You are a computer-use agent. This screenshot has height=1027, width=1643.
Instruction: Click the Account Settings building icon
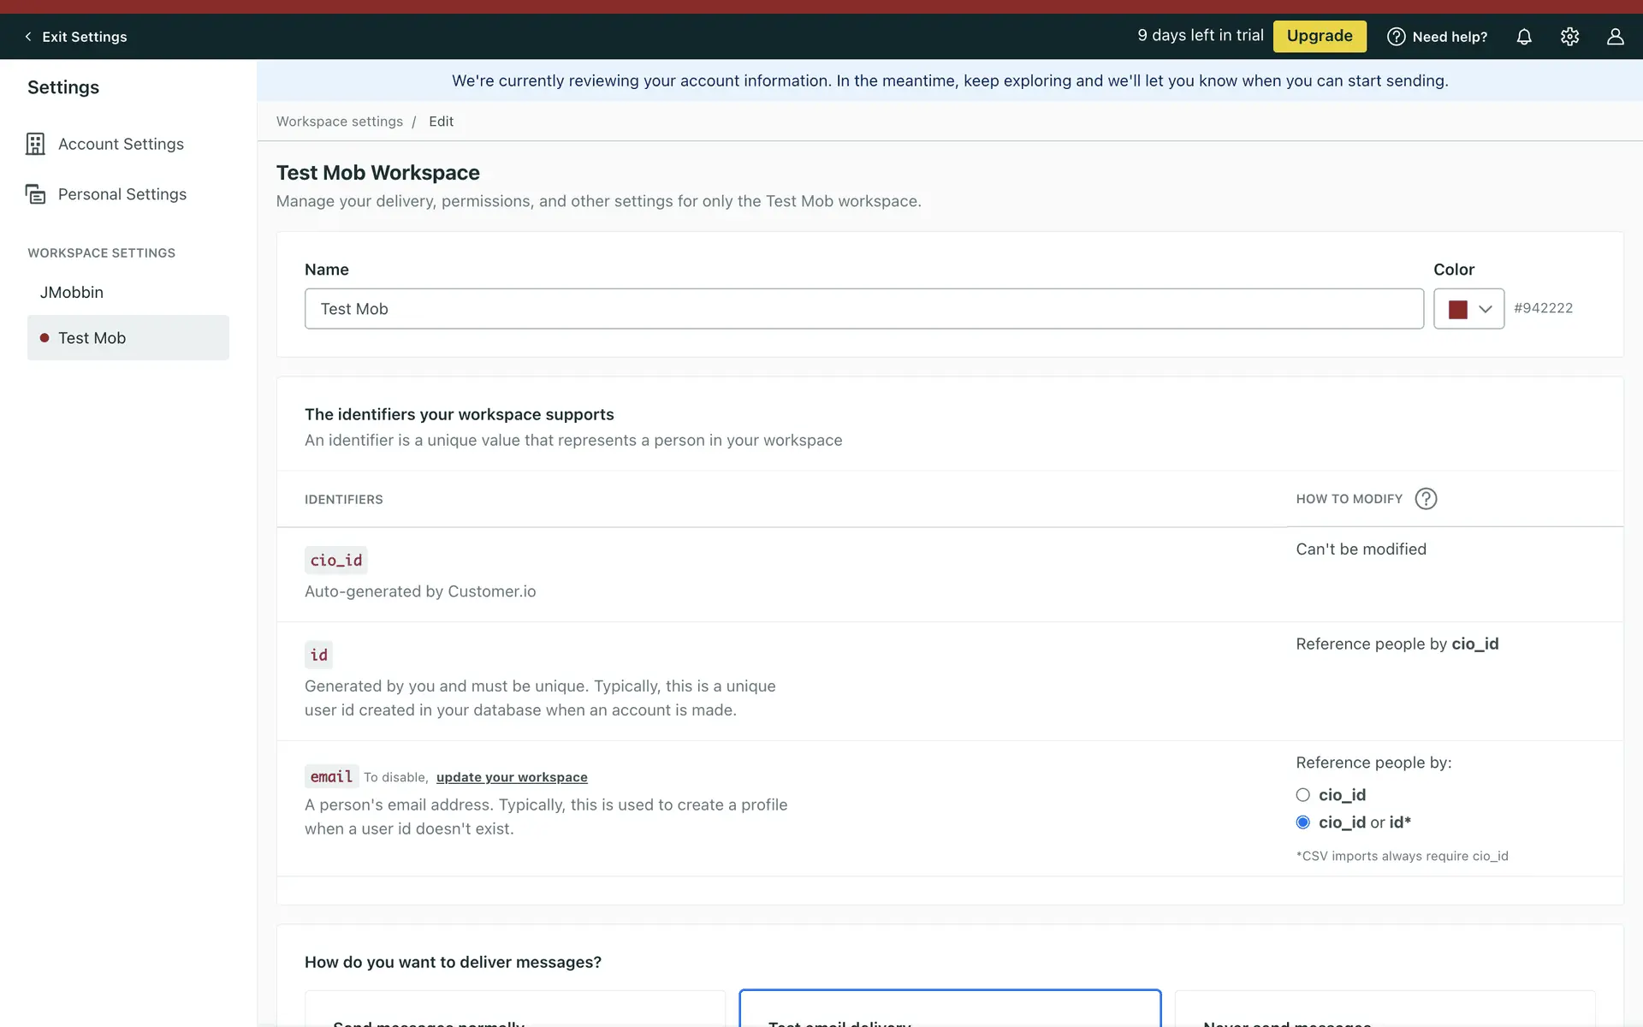[35, 144]
